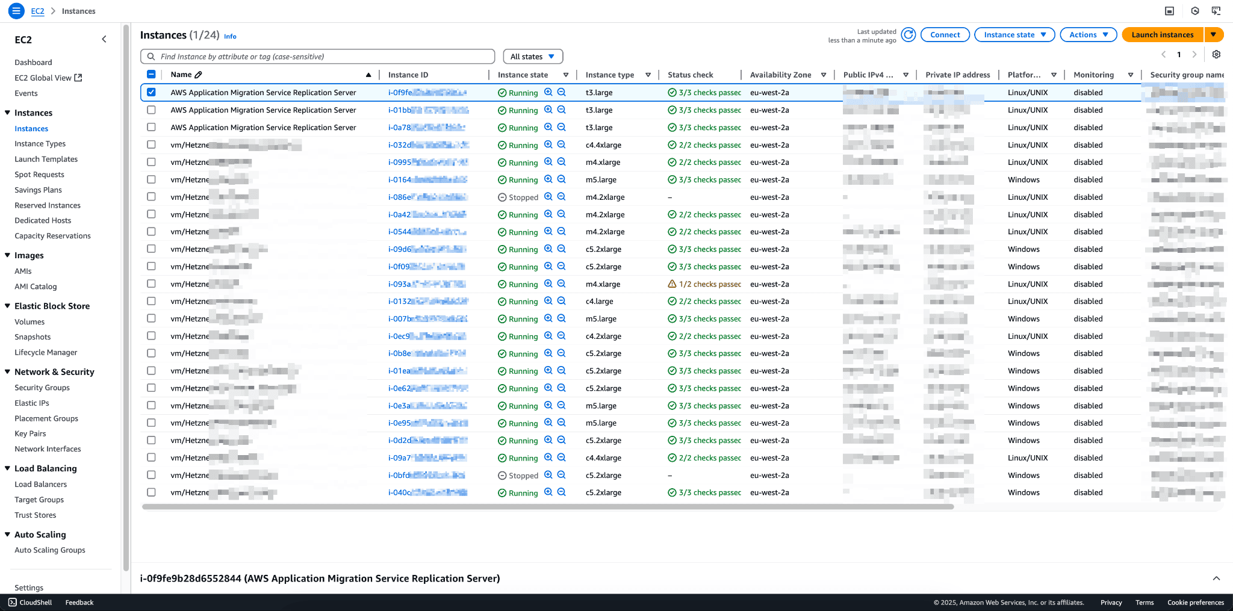Click the Connect button
The height and width of the screenshot is (611, 1233).
click(945, 35)
